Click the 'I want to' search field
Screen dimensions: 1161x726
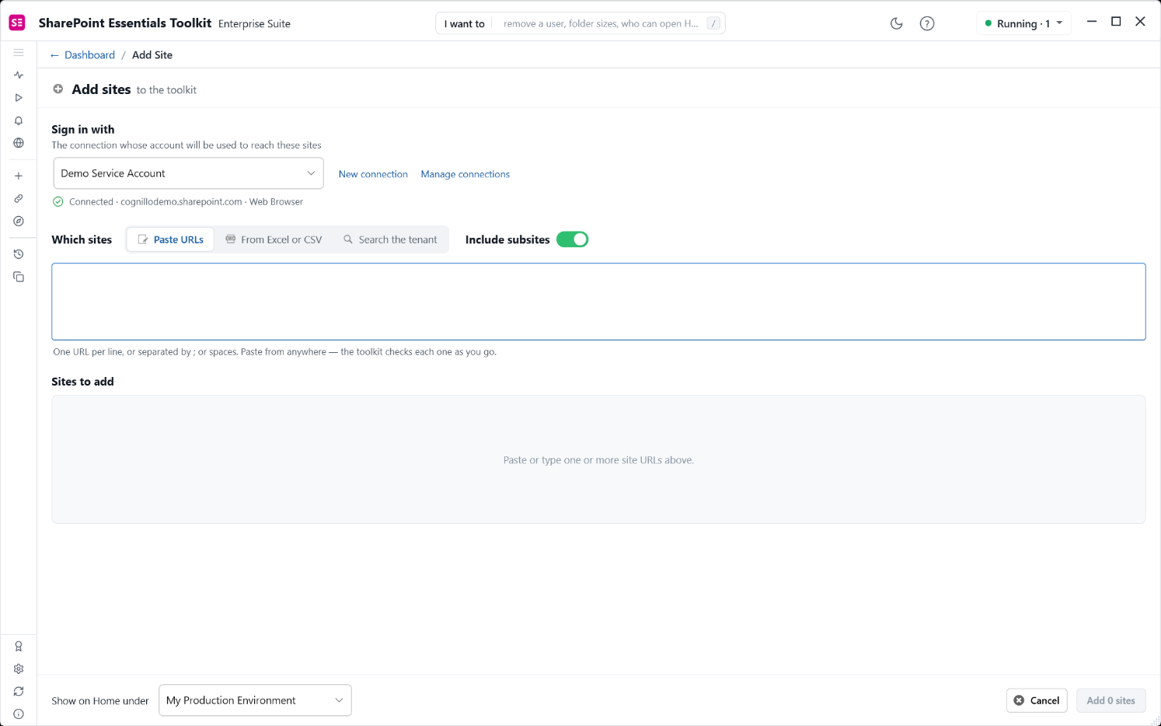[x=580, y=23]
